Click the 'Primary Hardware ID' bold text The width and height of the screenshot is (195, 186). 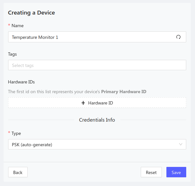[x=124, y=92]
